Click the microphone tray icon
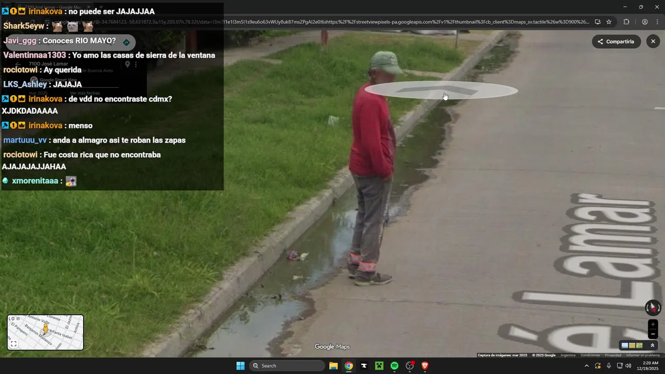Image resolution: width=665 pixels, height=374 pixels. [x=609, y=366]
